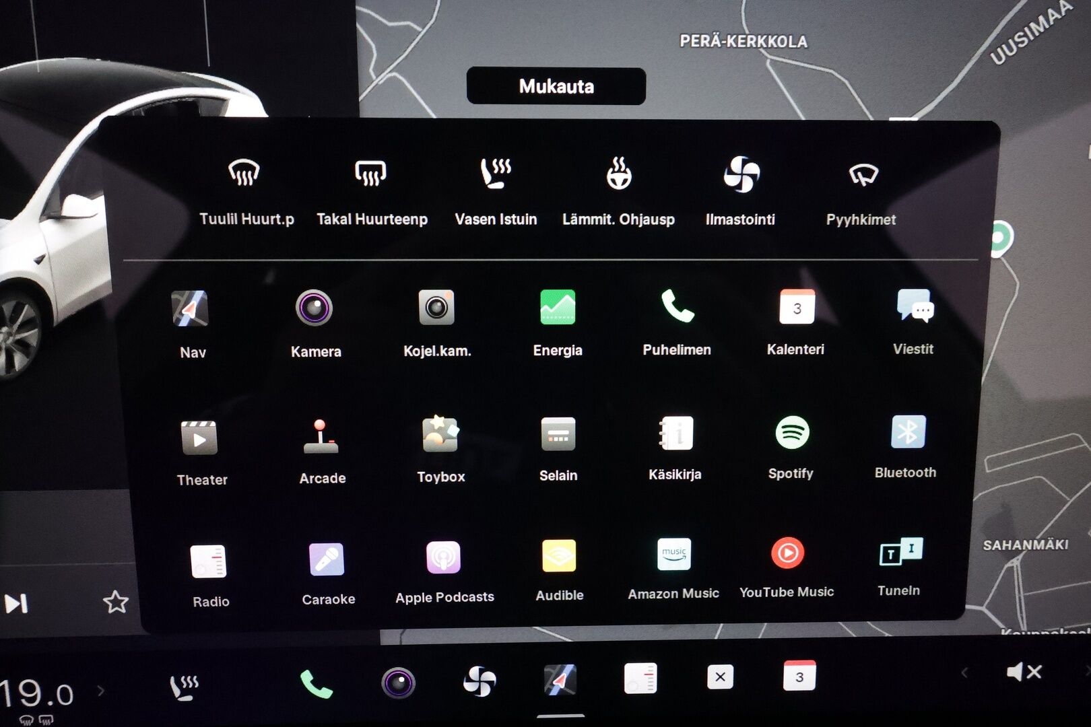Skip to next track
Viewport: 1091px width, 727px height.
click(16, 603)
